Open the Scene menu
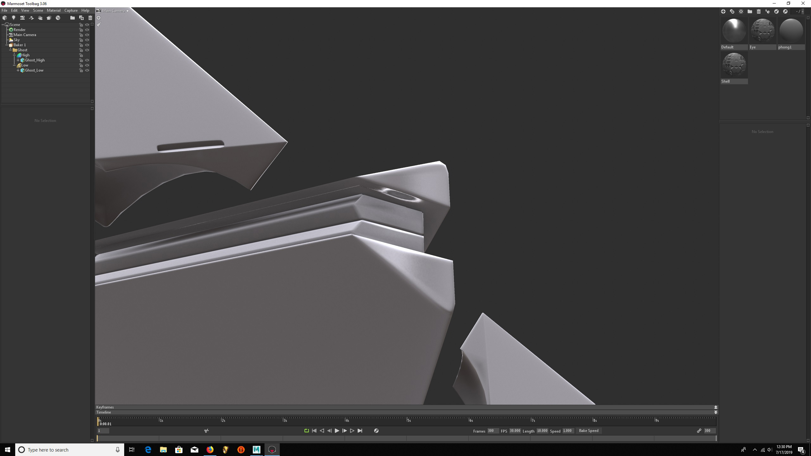Viewport: 811px width, 456px height. click(38, 10)
